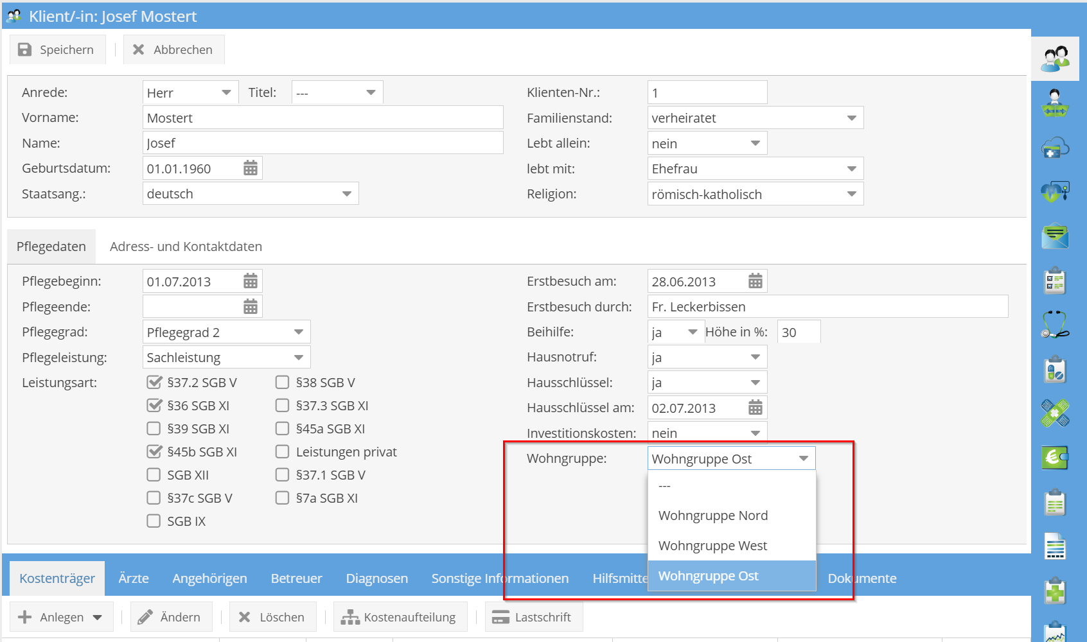Click the Lastschrift button
Image resolution: width=1087 pixels, height=642 pixels.
pyautogui.click(x=533, y=617)
